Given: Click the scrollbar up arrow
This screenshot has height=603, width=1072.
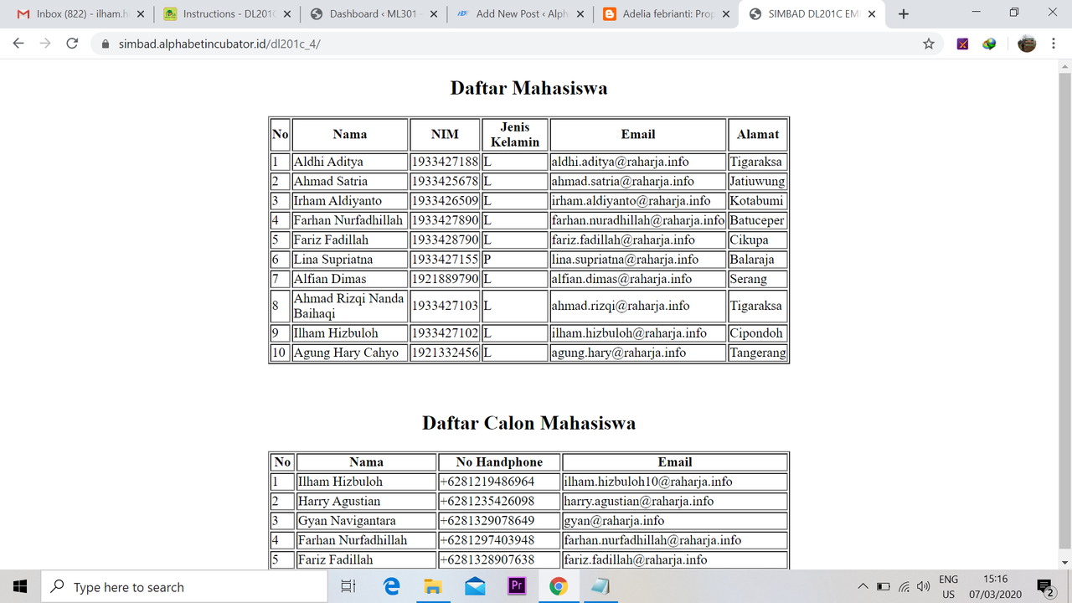Looking at the screenshot, I should point(1064,66).
